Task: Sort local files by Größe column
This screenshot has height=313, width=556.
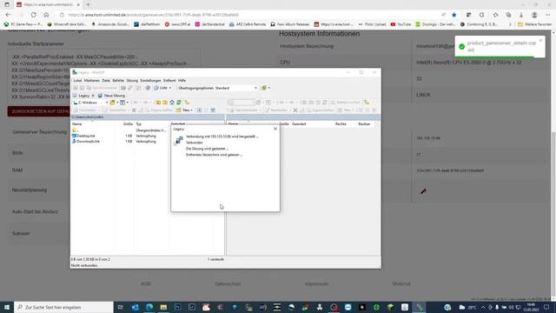Action: tap(128, 124)
